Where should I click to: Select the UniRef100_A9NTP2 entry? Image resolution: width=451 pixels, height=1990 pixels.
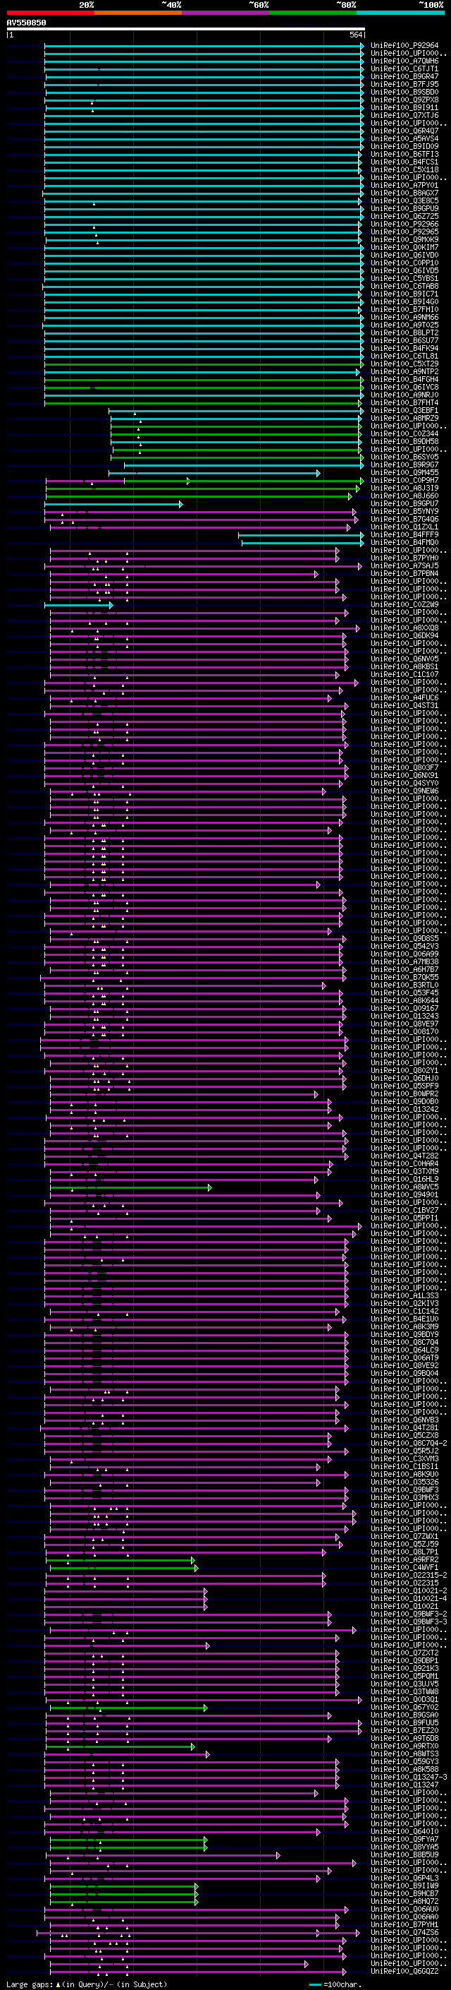click(x=404, y=371)
